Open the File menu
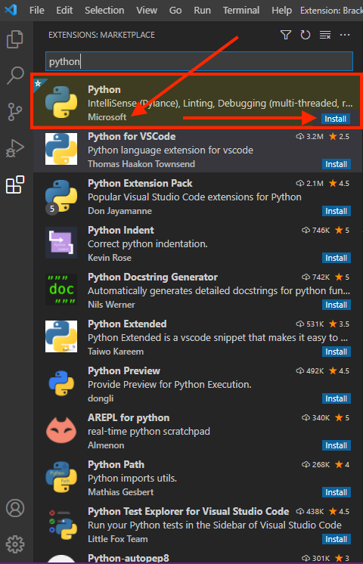 [x=37, y=10]
